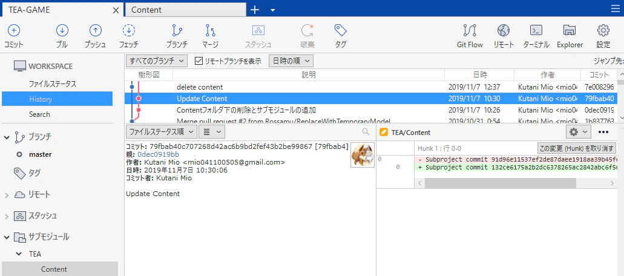The image size is (624, 276).
Task: Launch the Terminal (ターミナル) icon
Action: pos(536,30)
